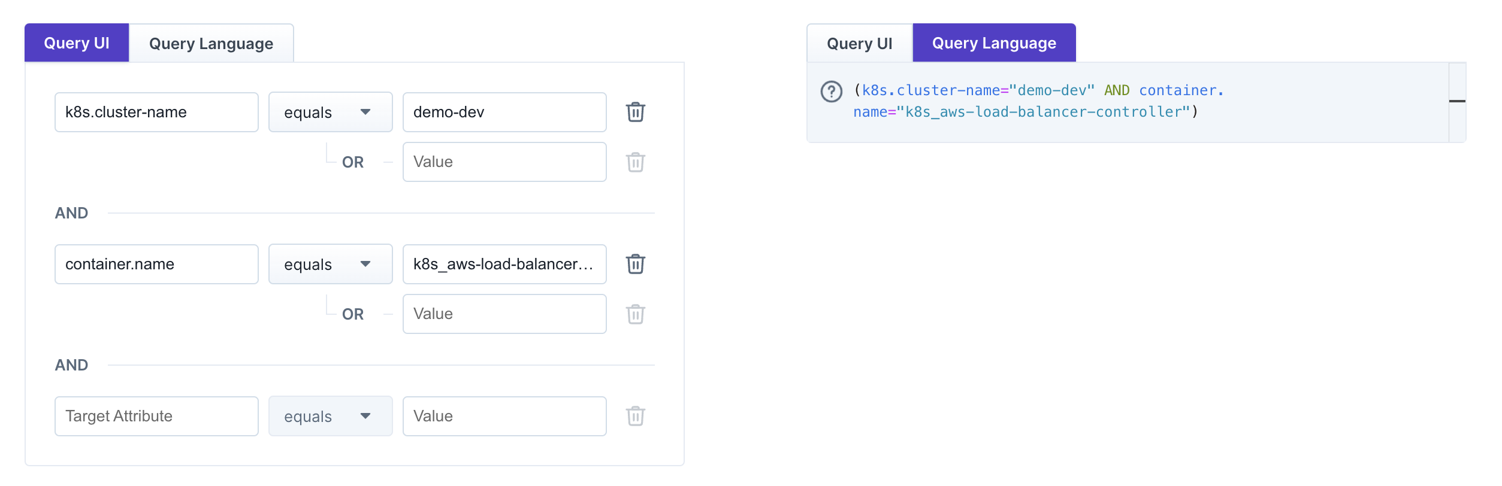Select the active Query UI tab on left

coord(77,43)
